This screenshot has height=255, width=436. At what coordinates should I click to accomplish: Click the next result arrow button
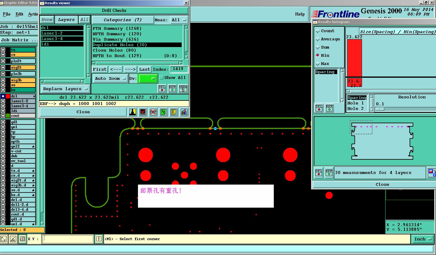[x=130, y=70]
